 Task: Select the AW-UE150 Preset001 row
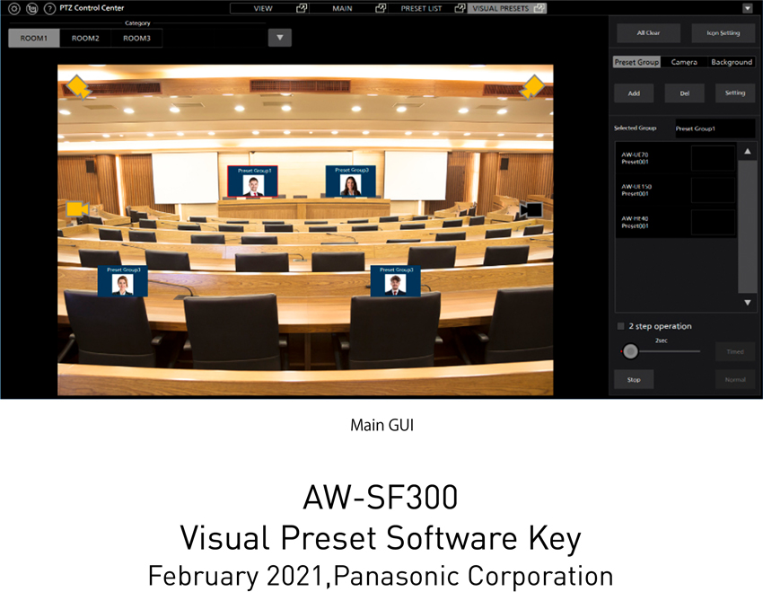point(677,190)
